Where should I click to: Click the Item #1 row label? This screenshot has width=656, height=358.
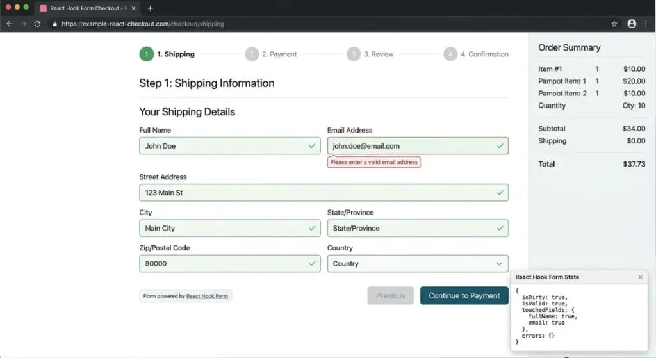click(x=550, y=69)
